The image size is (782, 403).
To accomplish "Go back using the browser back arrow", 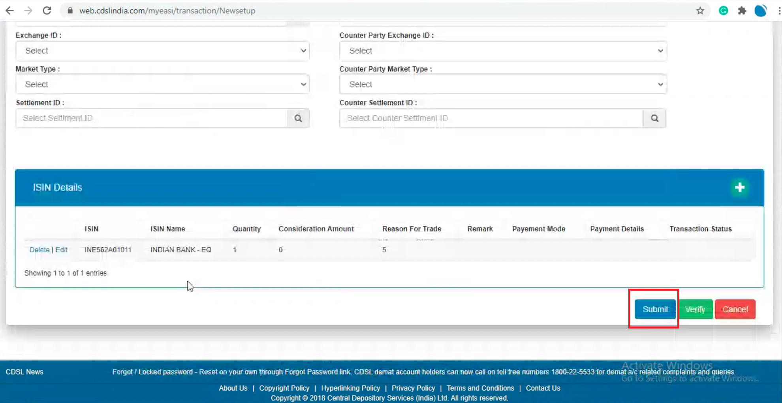I will pyautogui.click(x=10, y=11).
